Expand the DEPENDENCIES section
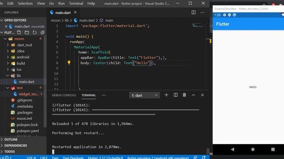The height and width of the screenshot is (159, 284). coord(2,145)
